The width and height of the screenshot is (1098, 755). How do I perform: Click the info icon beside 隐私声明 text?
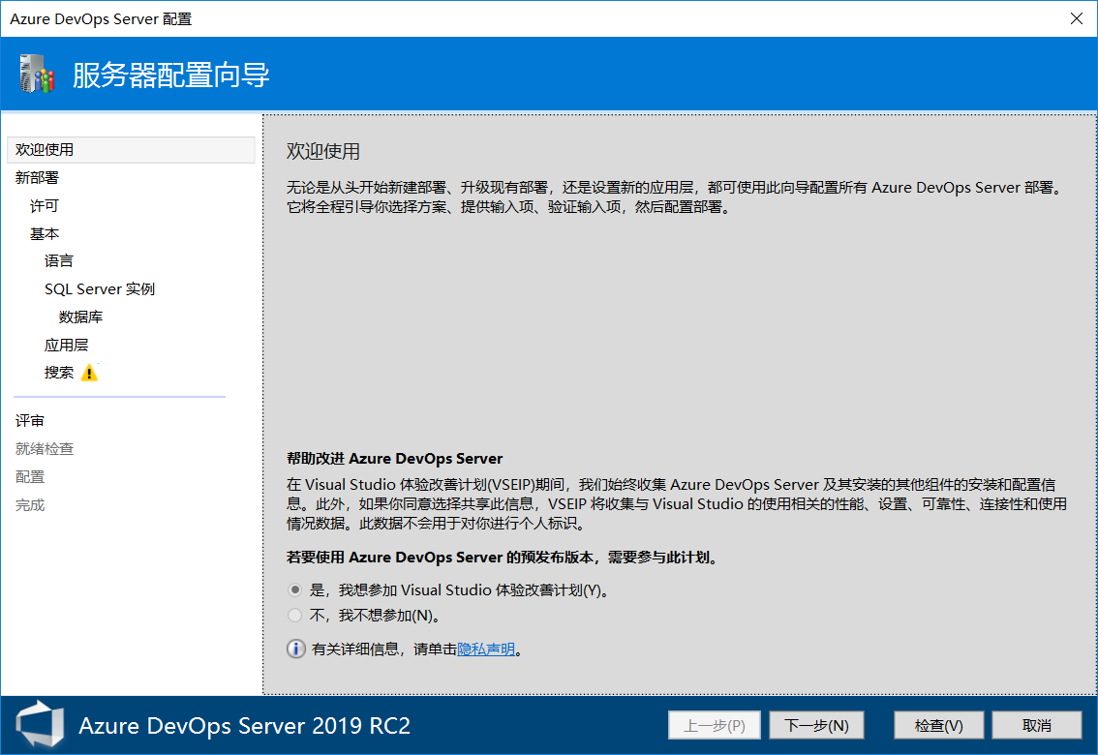point(295,649)
